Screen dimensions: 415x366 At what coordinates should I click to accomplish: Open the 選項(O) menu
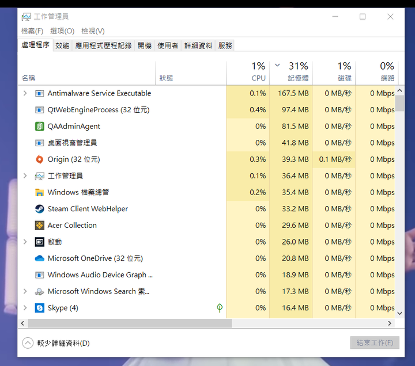click(62, 31)
